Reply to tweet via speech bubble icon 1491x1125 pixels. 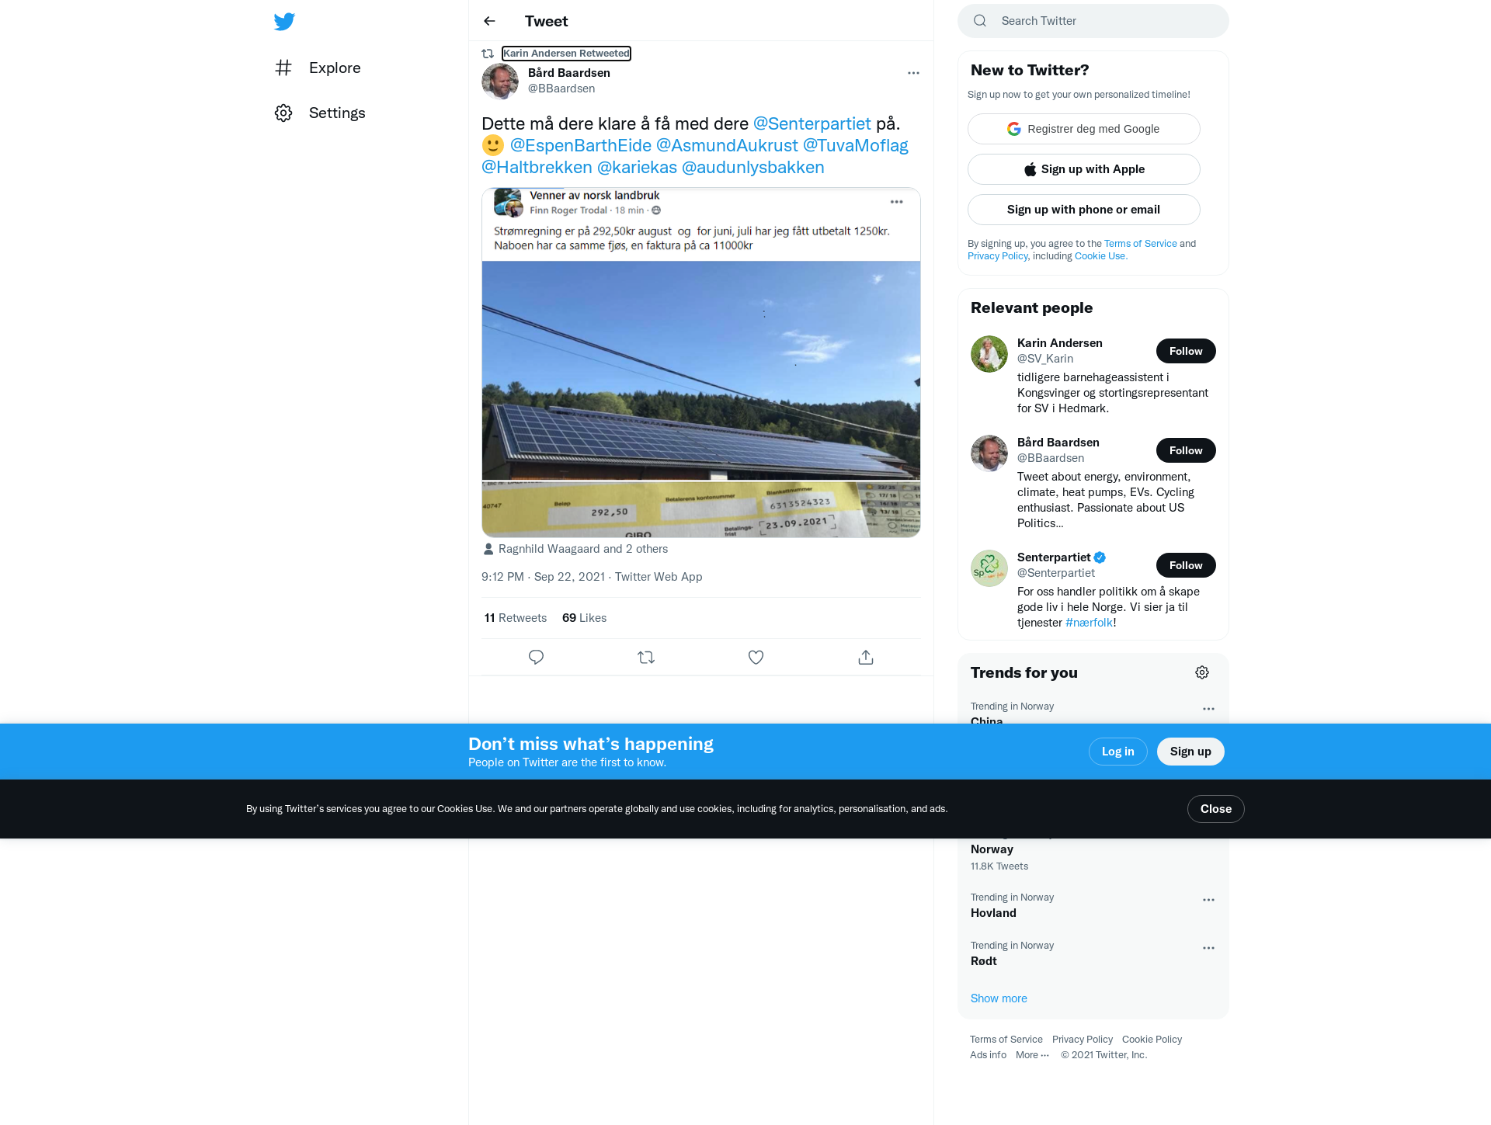(x=536, y=658)
